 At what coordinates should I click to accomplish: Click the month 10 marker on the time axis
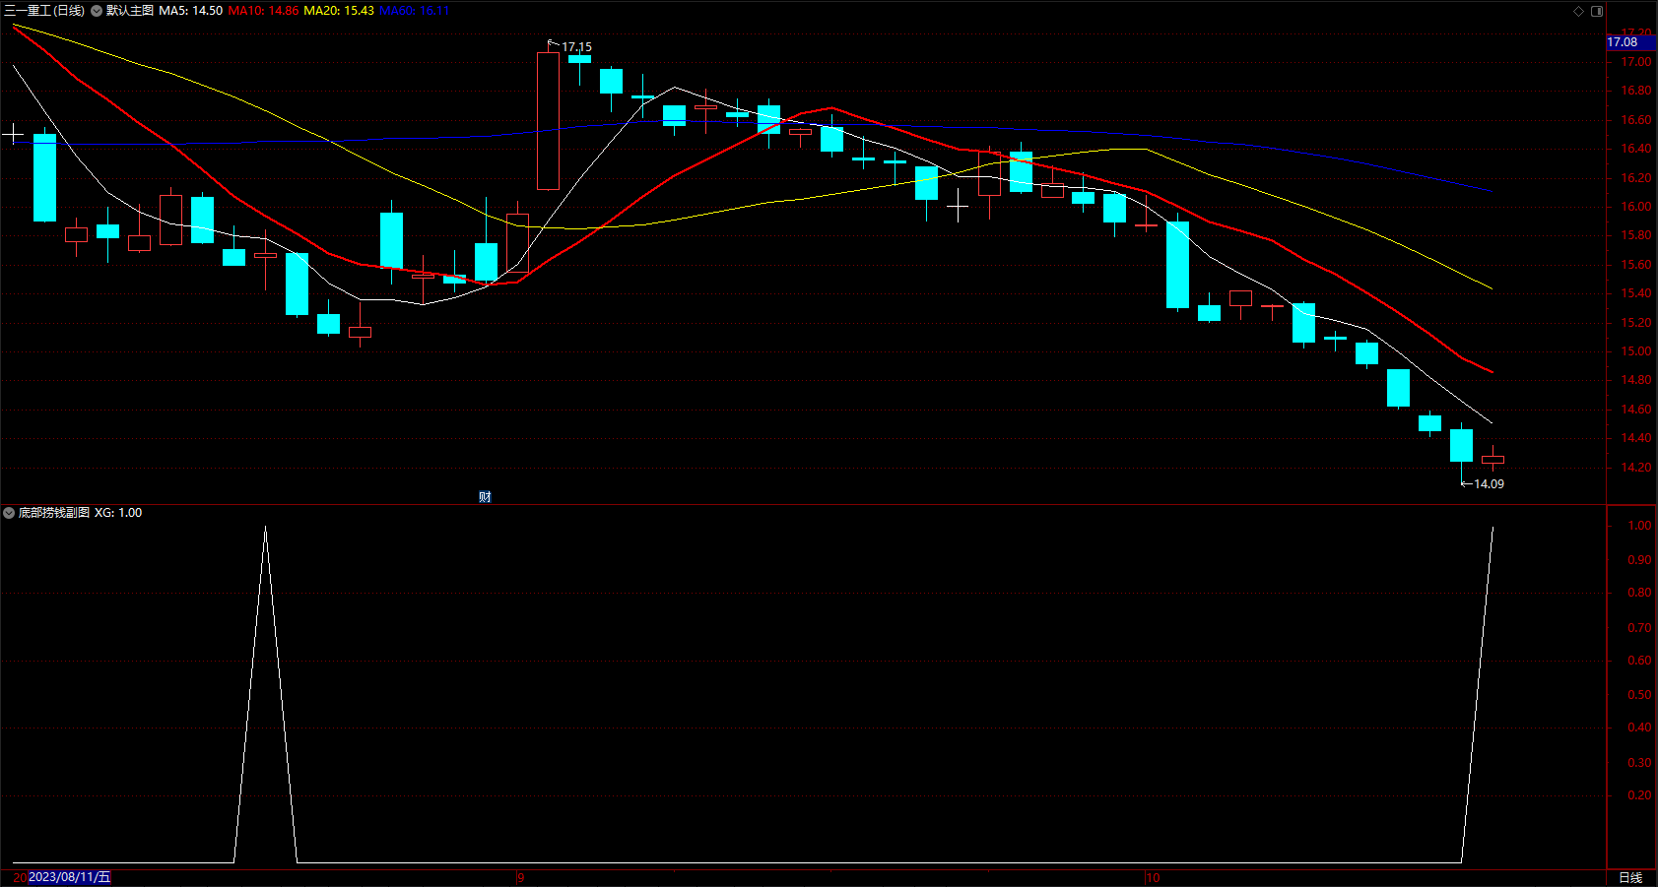(1153, 877)
